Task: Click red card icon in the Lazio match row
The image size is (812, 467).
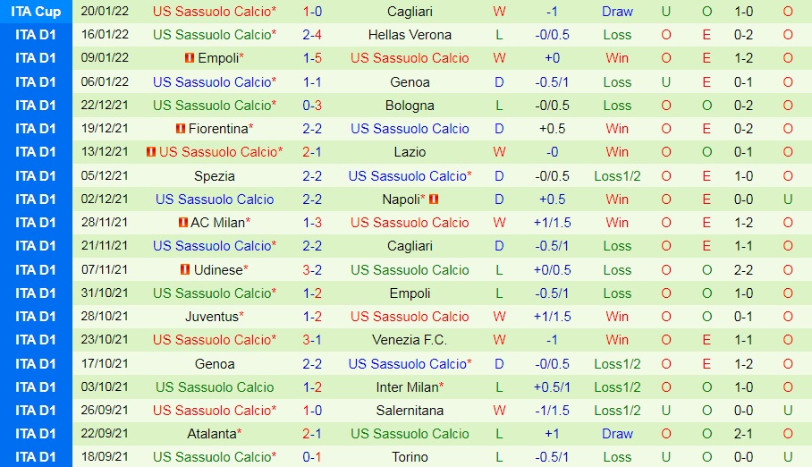Action: pos(152,152)
